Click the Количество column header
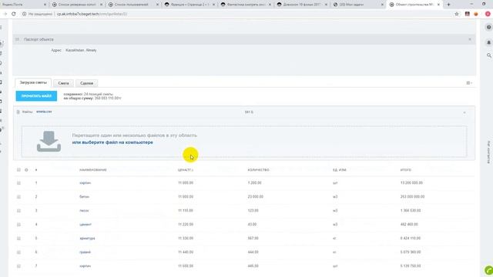The width and height of the screenshot is (493, 277). (258, 170)
